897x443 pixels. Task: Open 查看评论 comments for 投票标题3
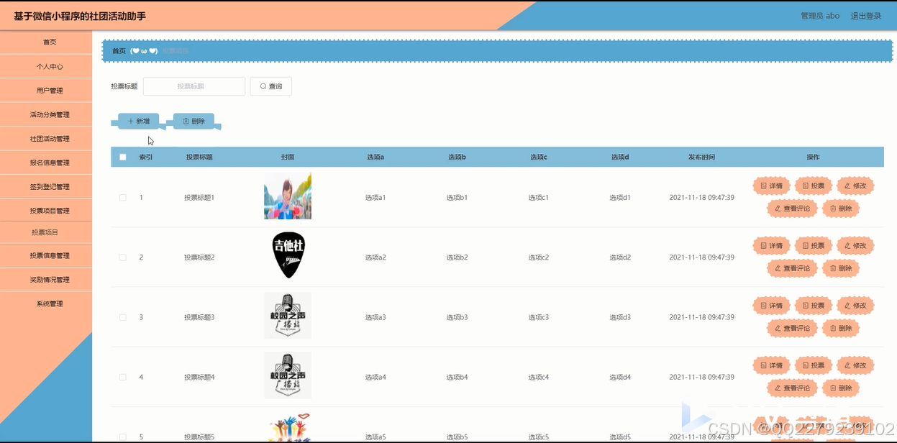[791, 328]
